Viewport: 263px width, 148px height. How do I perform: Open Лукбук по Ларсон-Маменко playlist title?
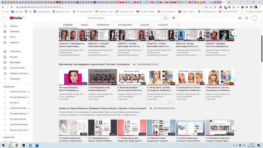(x=102, y=109)
